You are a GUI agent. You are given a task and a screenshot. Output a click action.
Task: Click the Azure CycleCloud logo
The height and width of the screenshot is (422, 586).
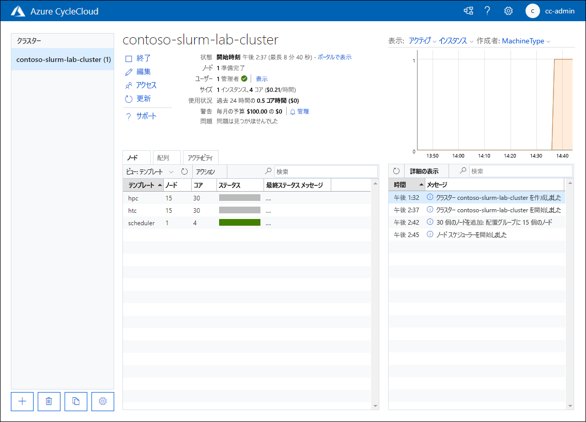(x=19, y=10)
